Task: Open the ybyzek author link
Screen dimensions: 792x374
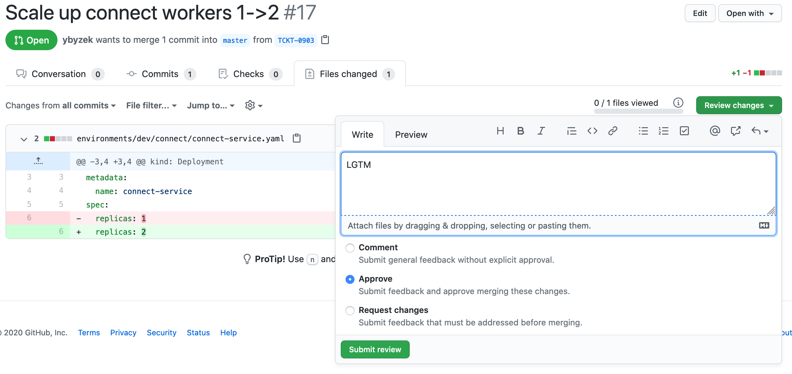Action: (x=78, y=40)
